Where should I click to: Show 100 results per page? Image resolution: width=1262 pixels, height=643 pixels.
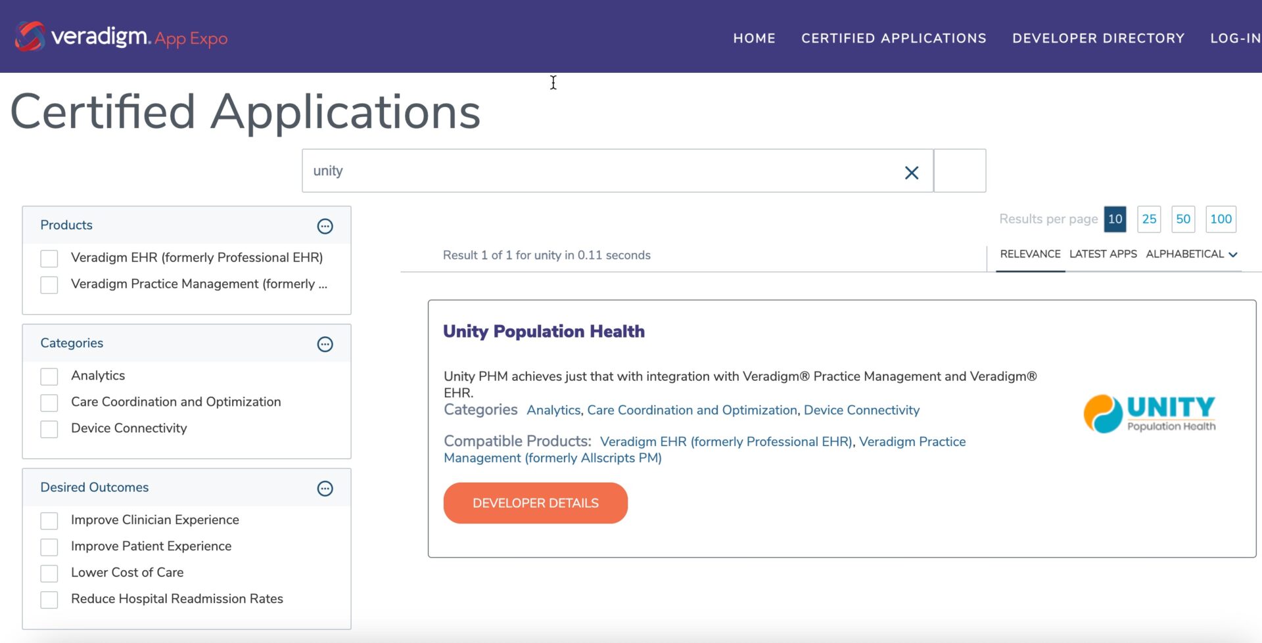1221,219
